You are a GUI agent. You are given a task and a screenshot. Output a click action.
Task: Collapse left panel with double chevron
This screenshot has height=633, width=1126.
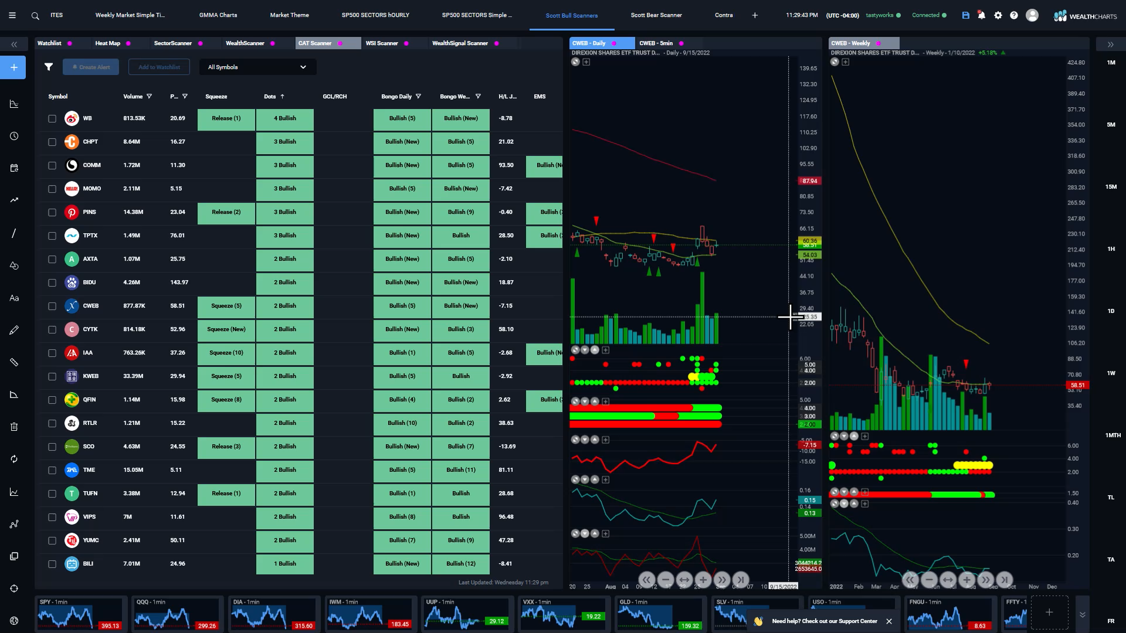(x=14, y=44)
